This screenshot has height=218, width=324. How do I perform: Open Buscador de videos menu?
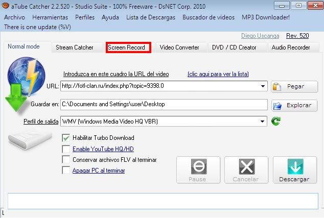tap(209, 17)
